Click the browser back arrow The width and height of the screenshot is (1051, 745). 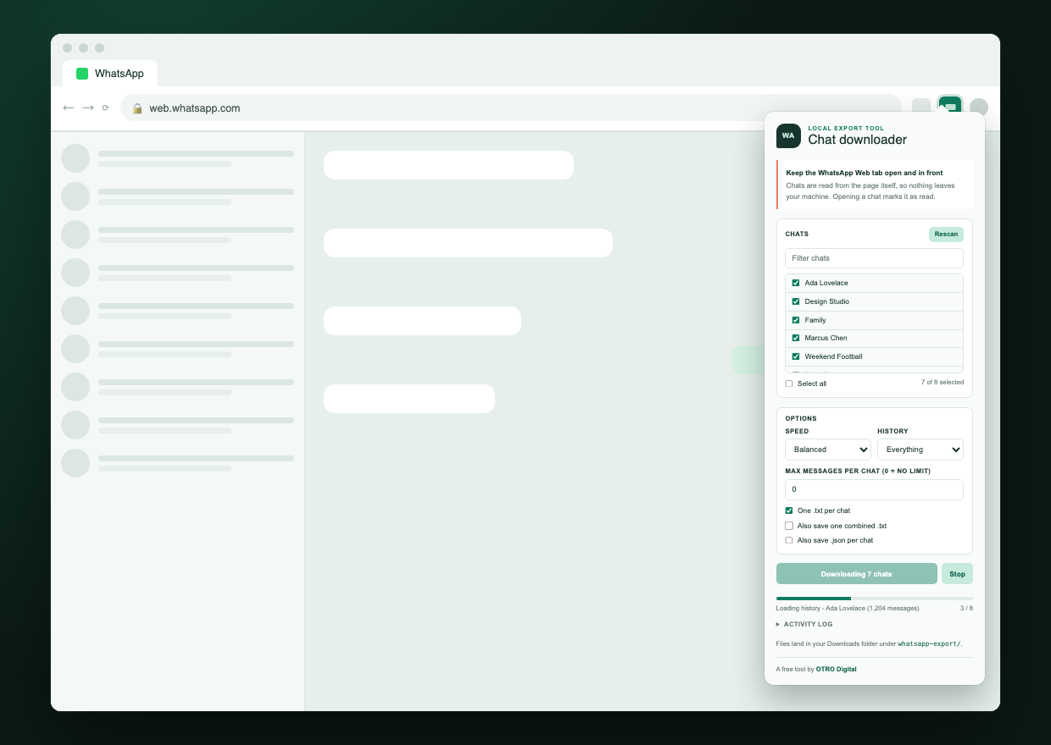[69, 108]
